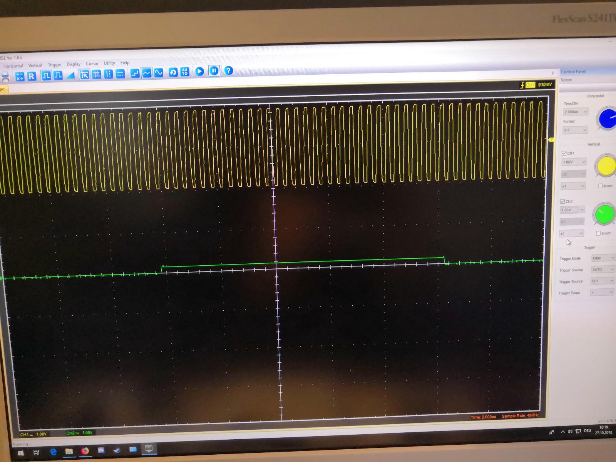Click the R reference waveform icon
616x462 pixels.
point(32,76)
